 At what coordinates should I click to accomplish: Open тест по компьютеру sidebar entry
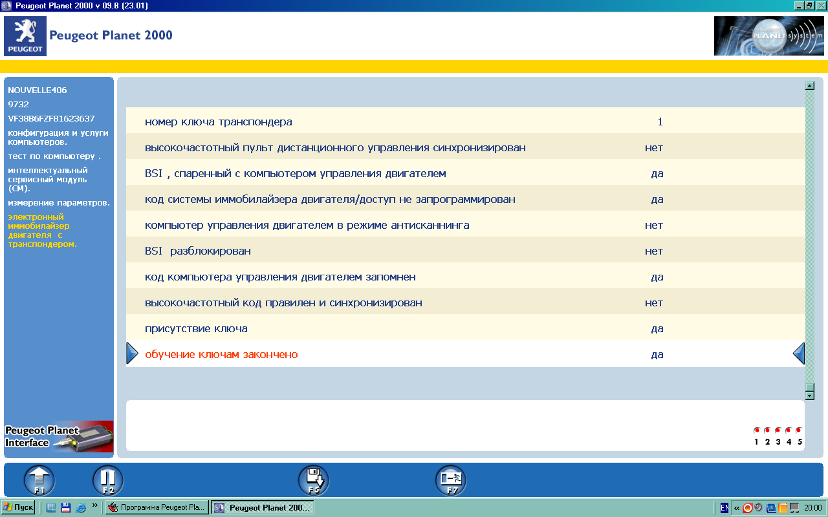54,156
